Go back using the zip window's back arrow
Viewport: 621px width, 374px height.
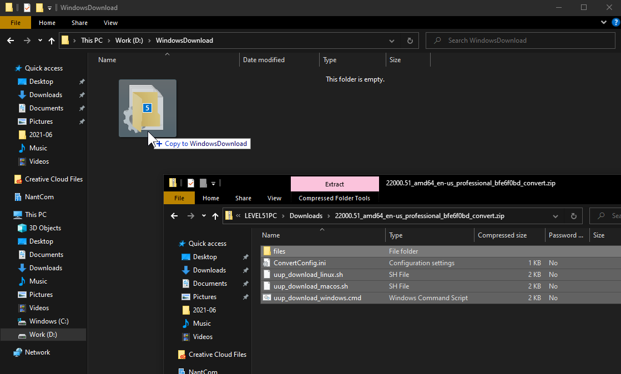[174, 216]
